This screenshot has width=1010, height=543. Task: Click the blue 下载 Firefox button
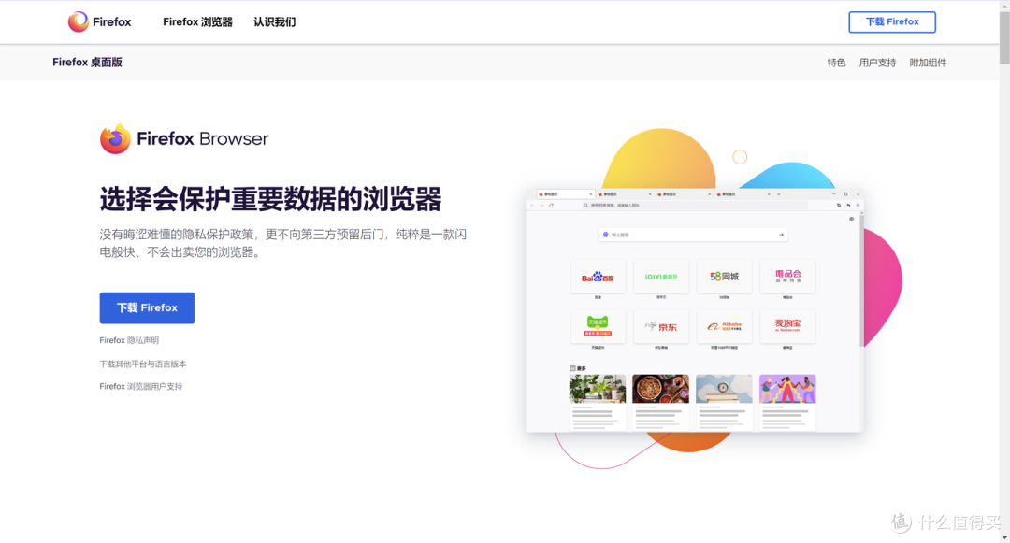pos(147,308)
